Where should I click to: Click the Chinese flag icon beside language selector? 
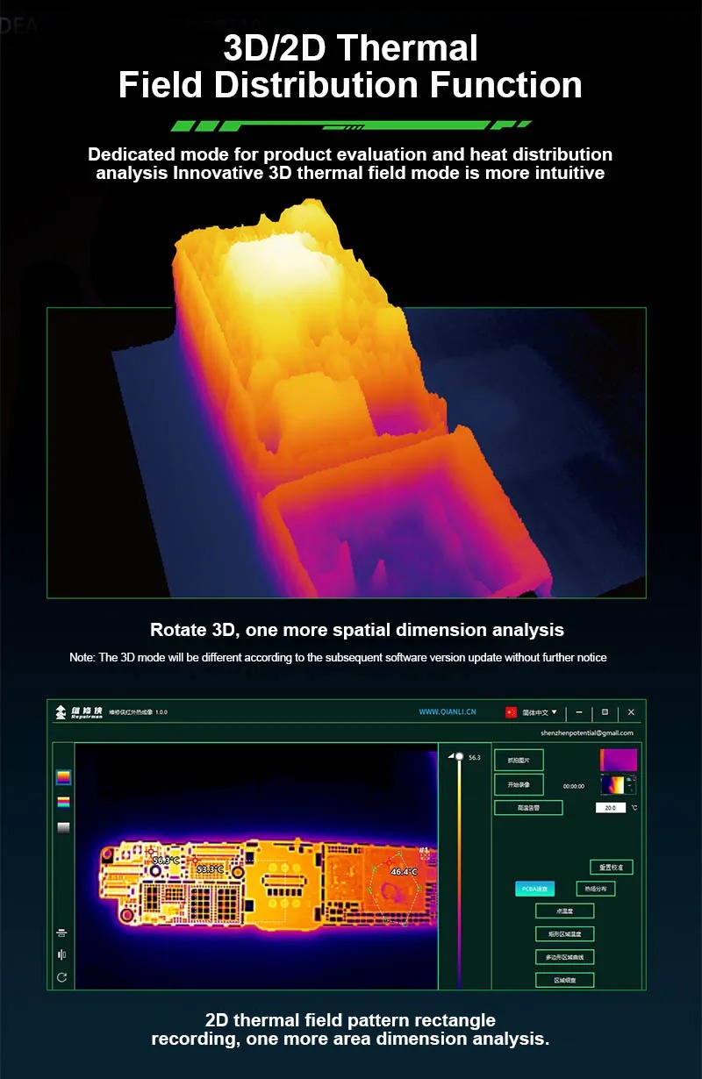[512, 712]
